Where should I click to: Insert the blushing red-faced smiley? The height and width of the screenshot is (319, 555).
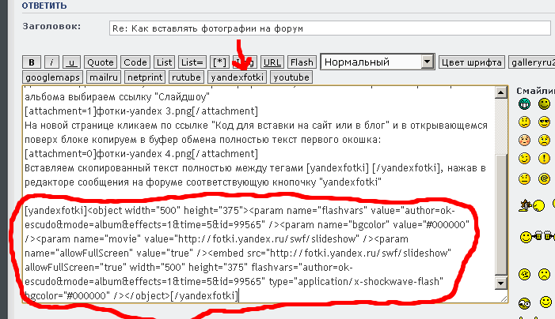coord(524,141)
